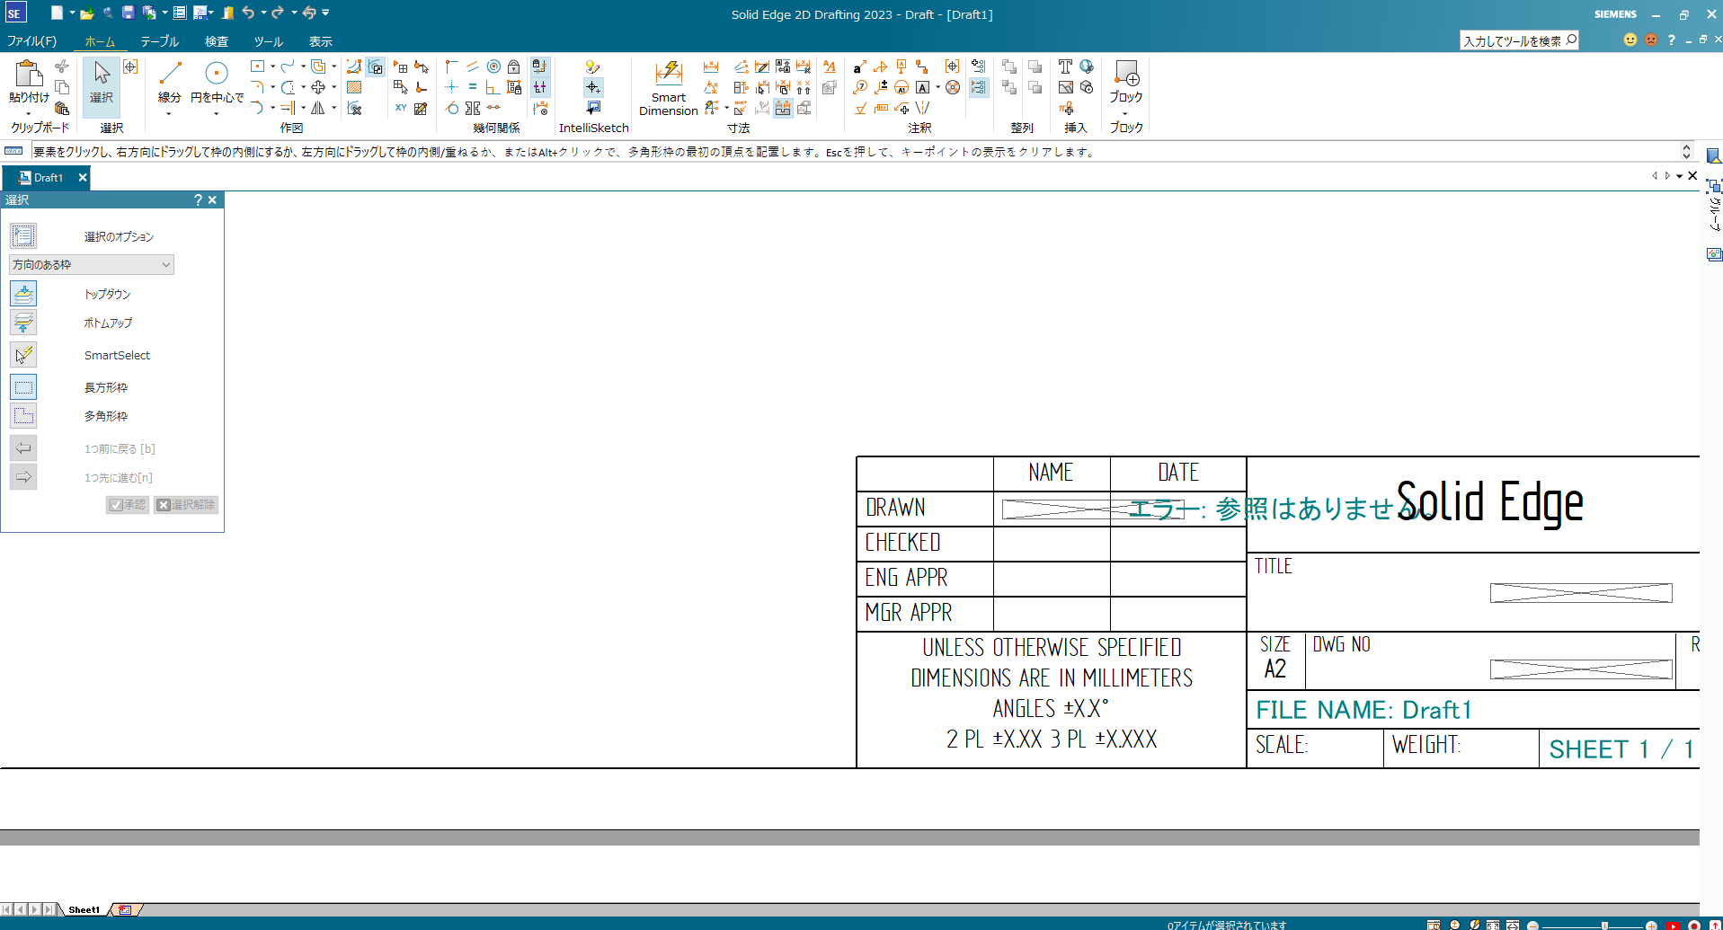The image size is (1723, 930).
Task: Click the Accept (承認) button
Action: (127, 505)
